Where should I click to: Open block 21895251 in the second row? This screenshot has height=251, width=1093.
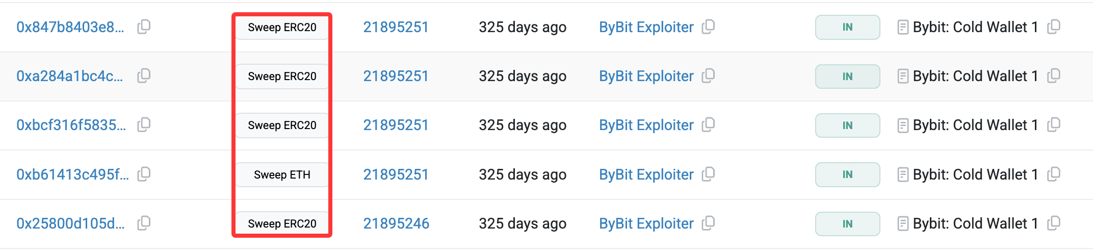396,76
